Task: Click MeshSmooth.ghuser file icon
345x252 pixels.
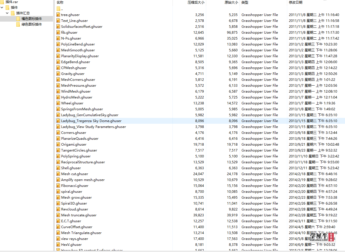Action: 58,50
